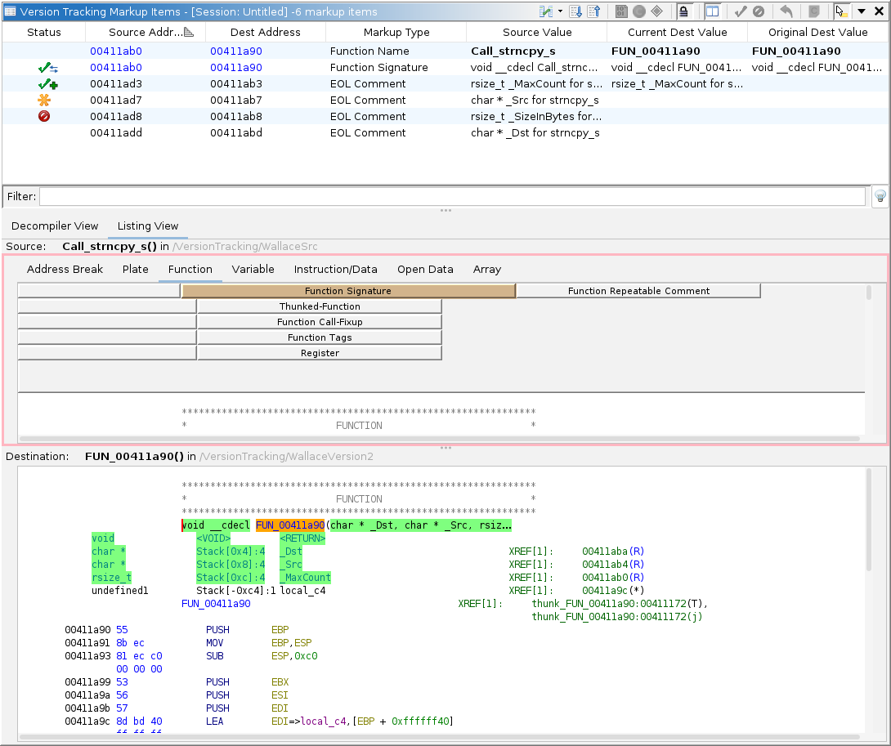Click the green checkmark-plus added status icon
The width and height of the screenshot is (891, 746).
[47, 84]
